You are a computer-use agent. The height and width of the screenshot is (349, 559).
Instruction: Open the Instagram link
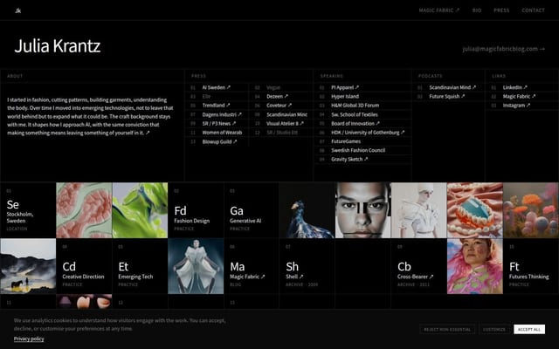(x=516, y=105)
